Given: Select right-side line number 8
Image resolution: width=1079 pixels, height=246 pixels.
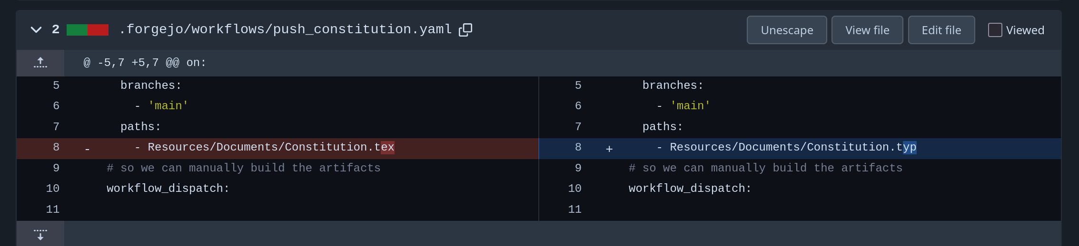Looking at the screenshot, I should tap(578, 147).
